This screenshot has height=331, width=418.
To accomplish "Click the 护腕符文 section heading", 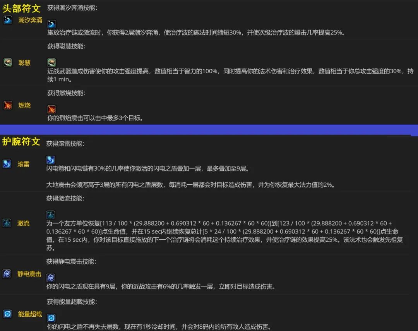I will [x=21, y=141].
